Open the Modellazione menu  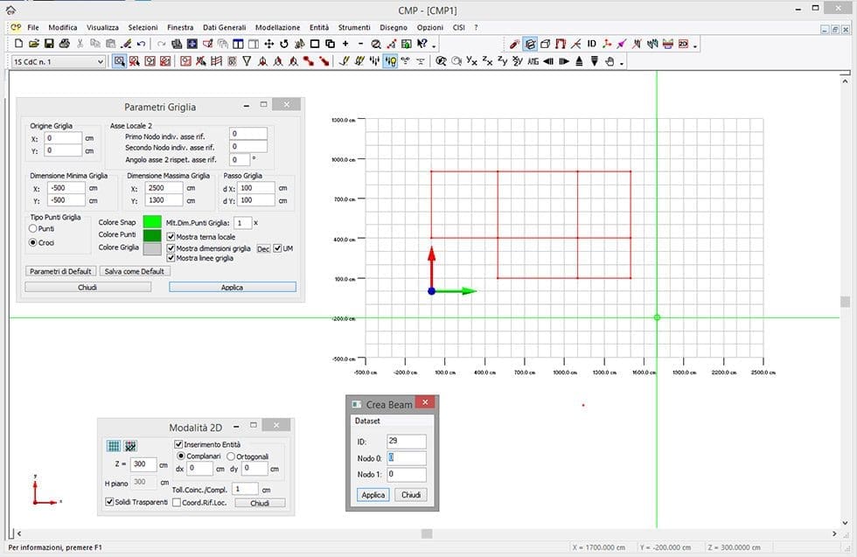click(277, 27)
